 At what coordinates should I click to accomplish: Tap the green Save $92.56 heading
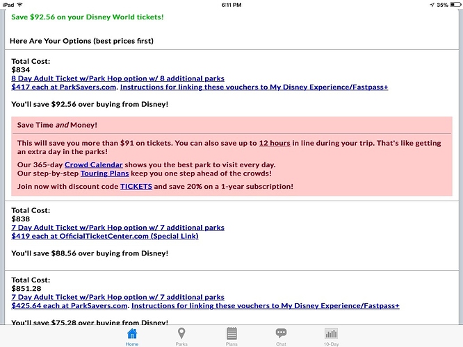[x=88, y=17]
